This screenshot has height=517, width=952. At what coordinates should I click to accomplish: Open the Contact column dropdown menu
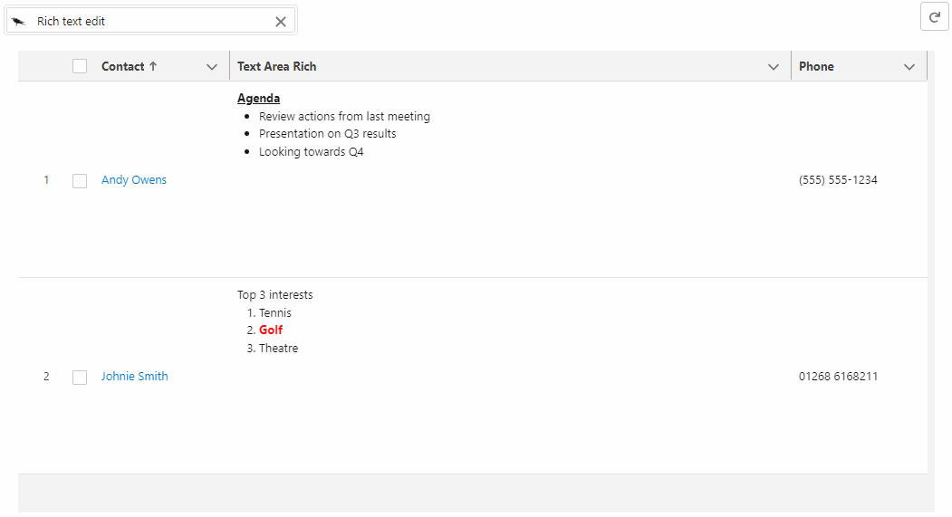(212, 67)
